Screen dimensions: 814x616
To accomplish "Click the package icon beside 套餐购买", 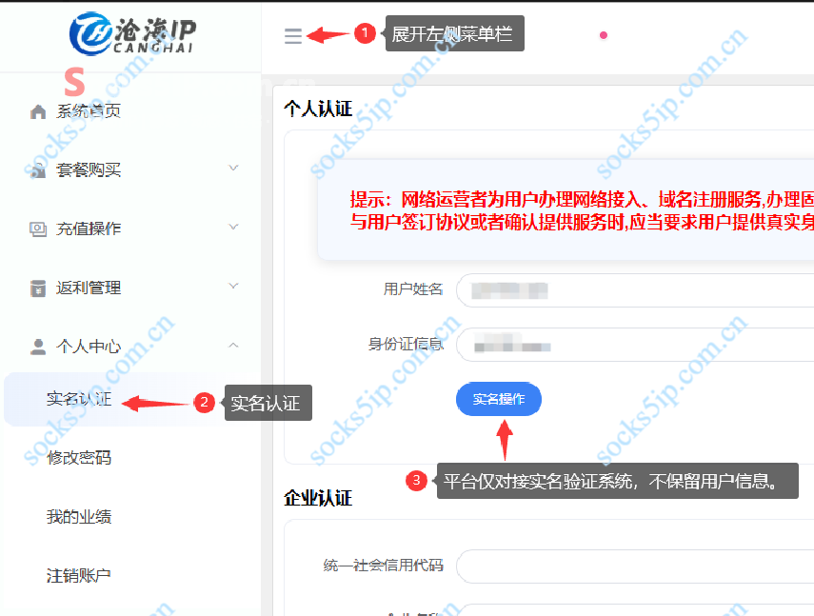I will click(x=38, y=170).
